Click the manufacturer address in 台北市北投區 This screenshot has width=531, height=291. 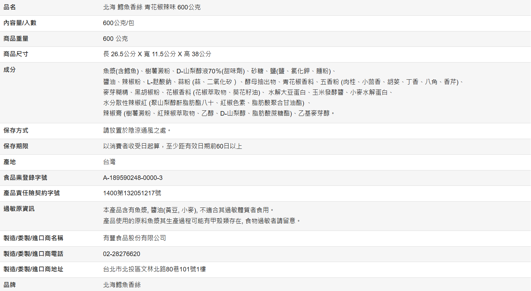coord(154,269)
